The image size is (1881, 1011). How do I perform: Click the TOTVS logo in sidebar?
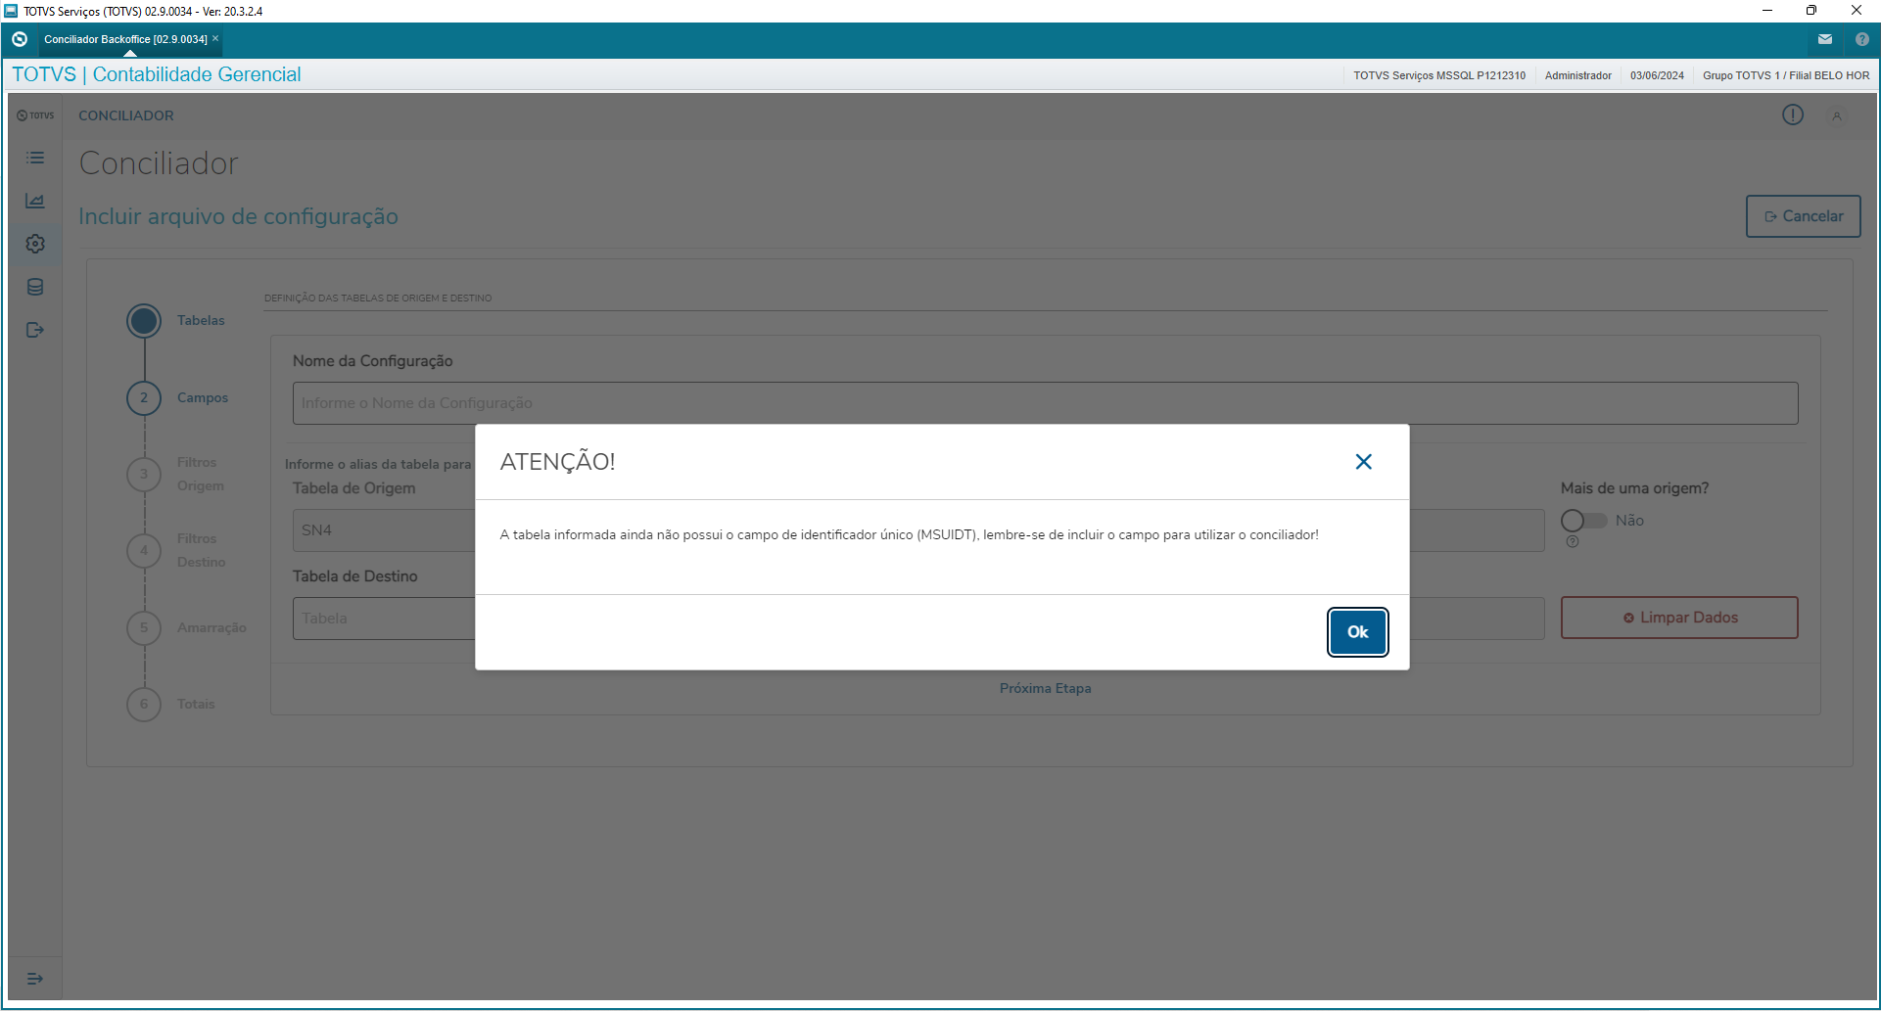point(35,115)
